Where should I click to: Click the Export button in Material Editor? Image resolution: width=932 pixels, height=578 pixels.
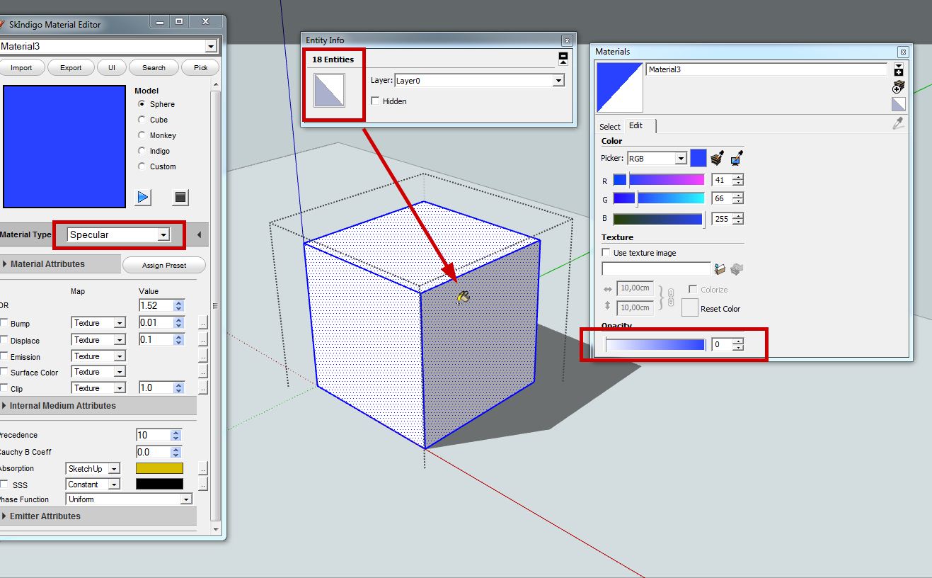[71, 68]
